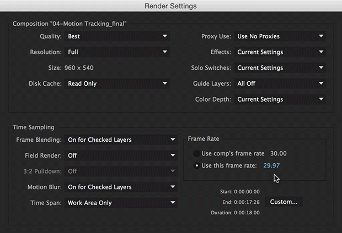Click the Size 960 x 540 text
This screenshot has width=342, height=233.
click(71, 68)
